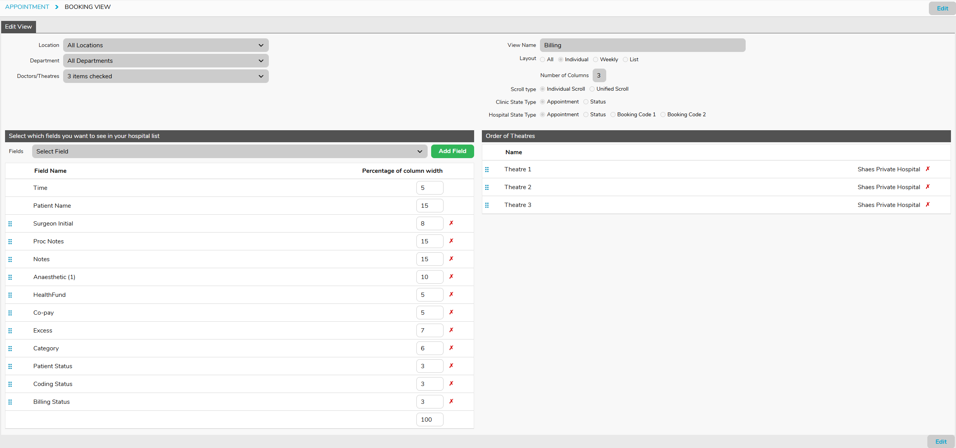Screen dimensions: 956x448
Task: Go to Appointment breadcrumb link
Action: pyautogui.click(x=27, y=7)
